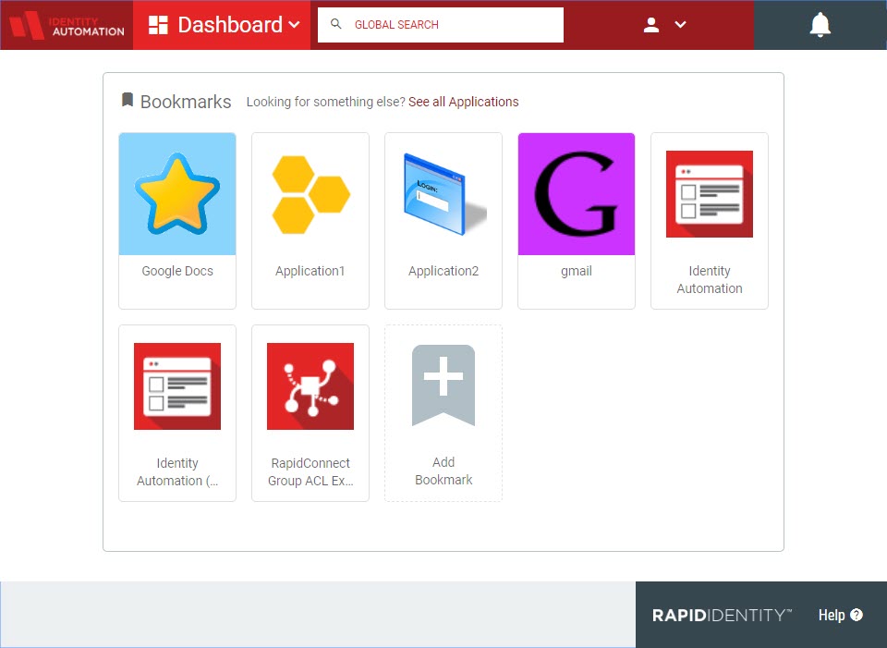Open Application2 login window icon
Image resolution: width=887 pixels, height=648 pixels.
pos(444,194)
